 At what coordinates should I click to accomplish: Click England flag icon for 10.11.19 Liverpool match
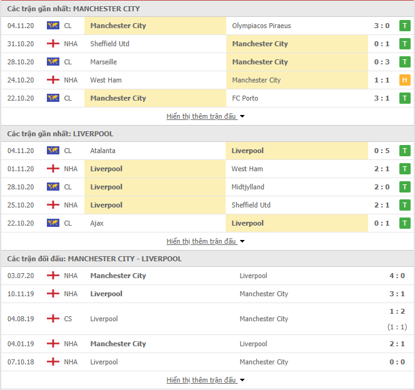(x=53, y=294)
